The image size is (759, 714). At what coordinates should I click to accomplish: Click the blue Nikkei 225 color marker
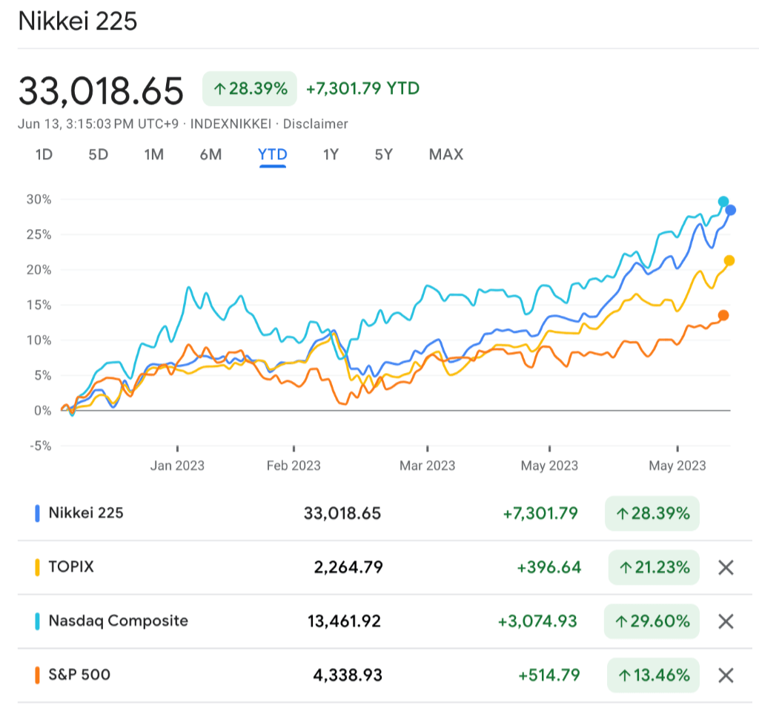tap(37, 513)
